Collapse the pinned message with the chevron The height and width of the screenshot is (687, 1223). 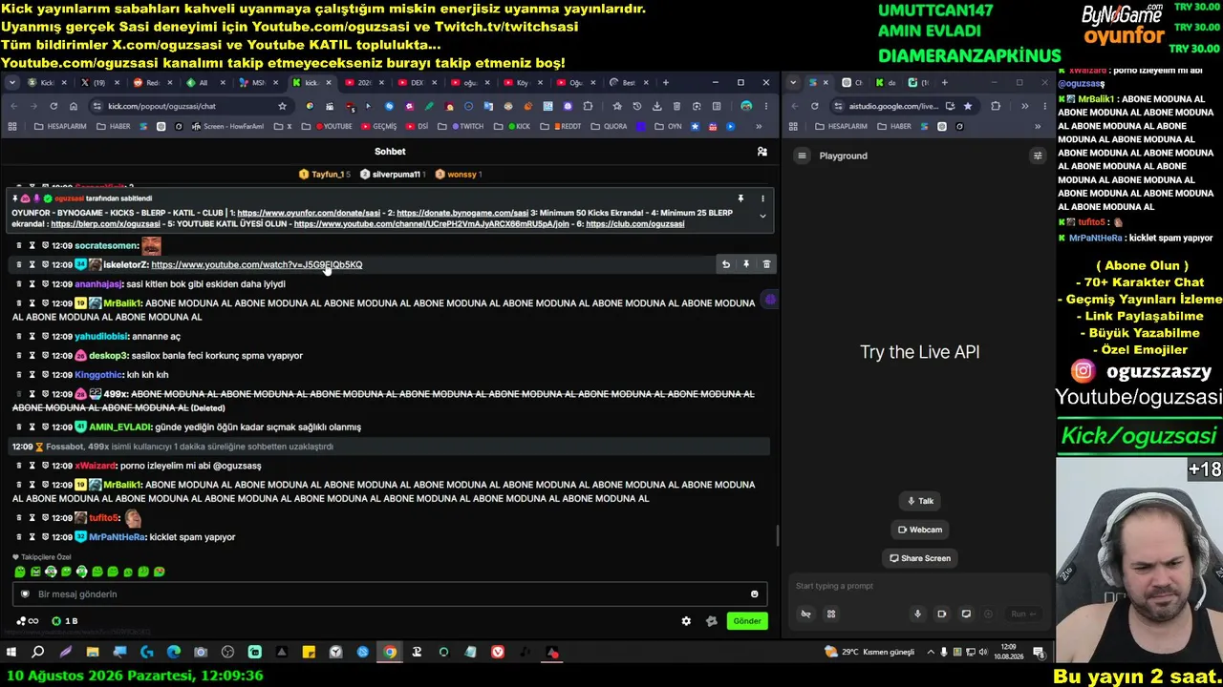pyautogui.click(x=762, y=217)
